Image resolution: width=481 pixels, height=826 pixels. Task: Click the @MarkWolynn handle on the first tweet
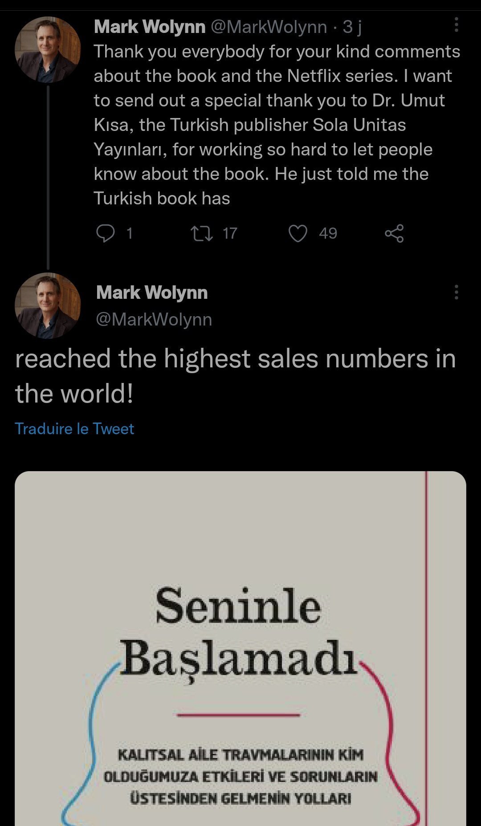(268, 27)
